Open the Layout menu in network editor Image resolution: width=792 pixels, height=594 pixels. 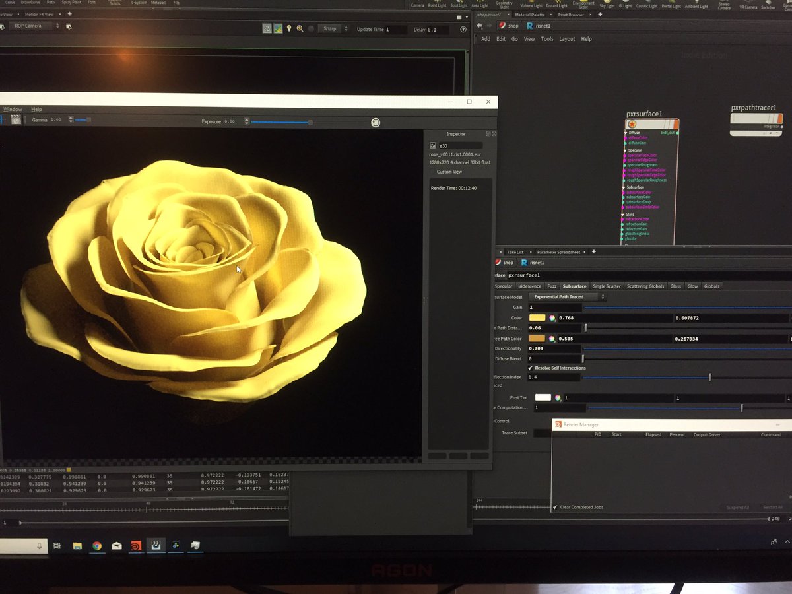[567, 39]
